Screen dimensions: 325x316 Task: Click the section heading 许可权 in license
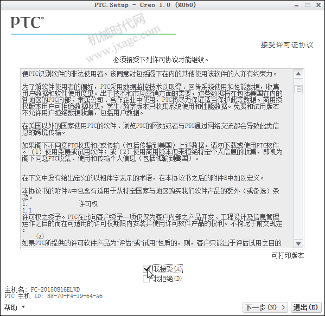click(88, 204)
